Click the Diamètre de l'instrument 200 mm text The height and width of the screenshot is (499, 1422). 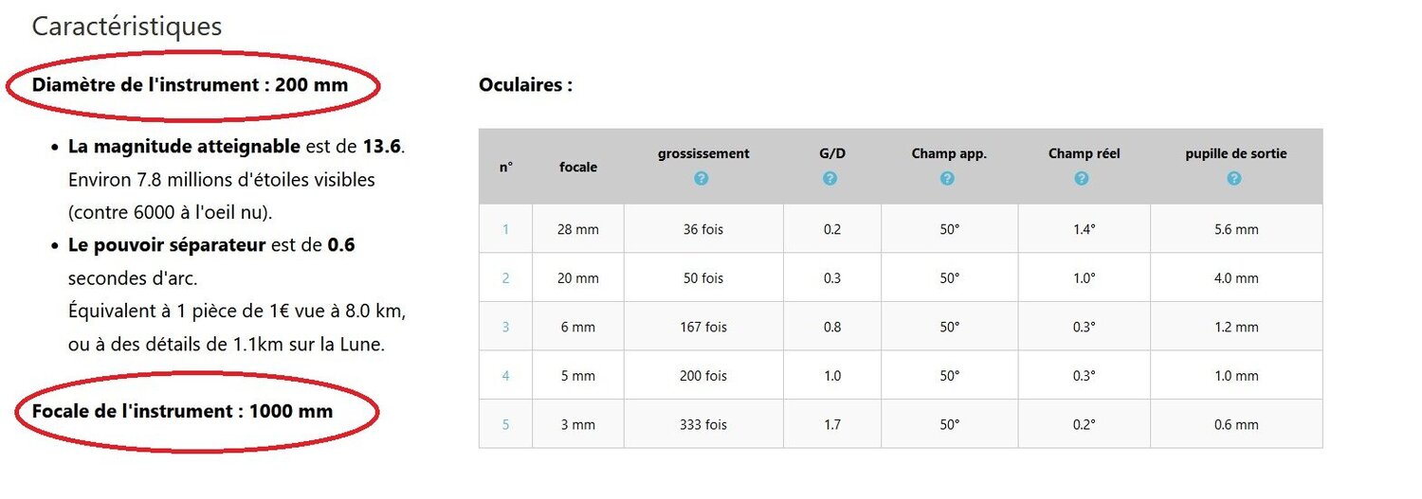point(190,85)
